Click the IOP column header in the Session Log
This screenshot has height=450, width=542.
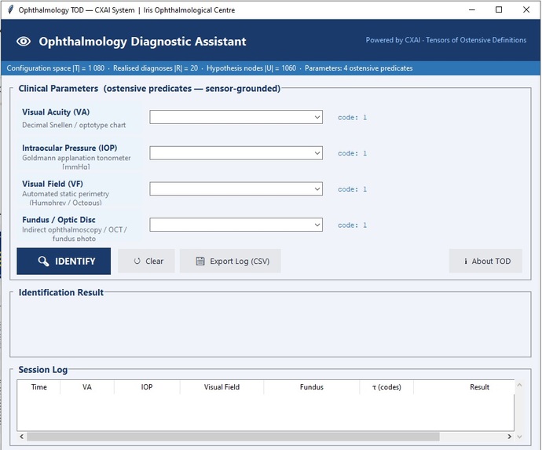[147, 387]
